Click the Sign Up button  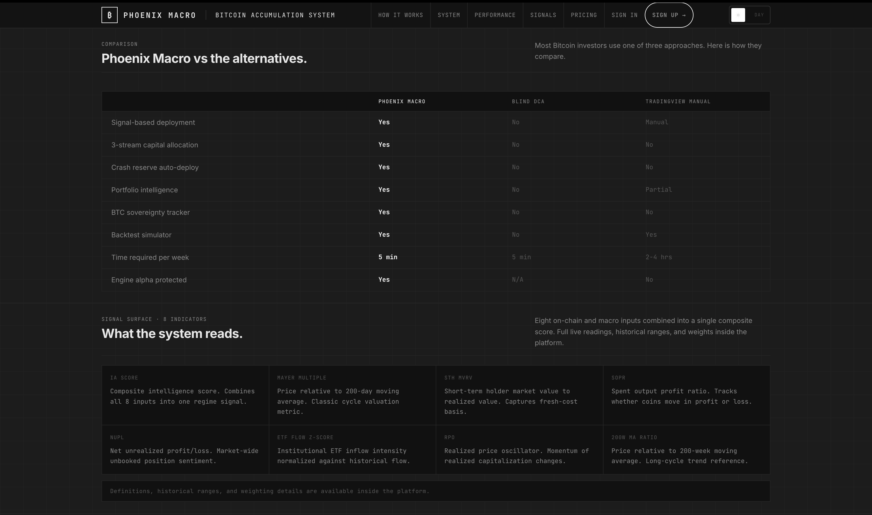coord(669,15)
